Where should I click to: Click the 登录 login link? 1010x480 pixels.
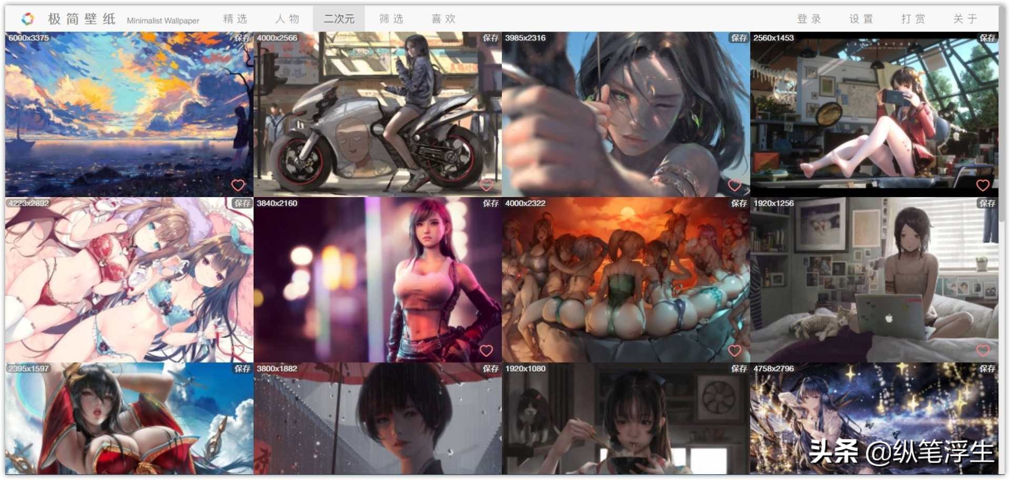tap(809, 18)
